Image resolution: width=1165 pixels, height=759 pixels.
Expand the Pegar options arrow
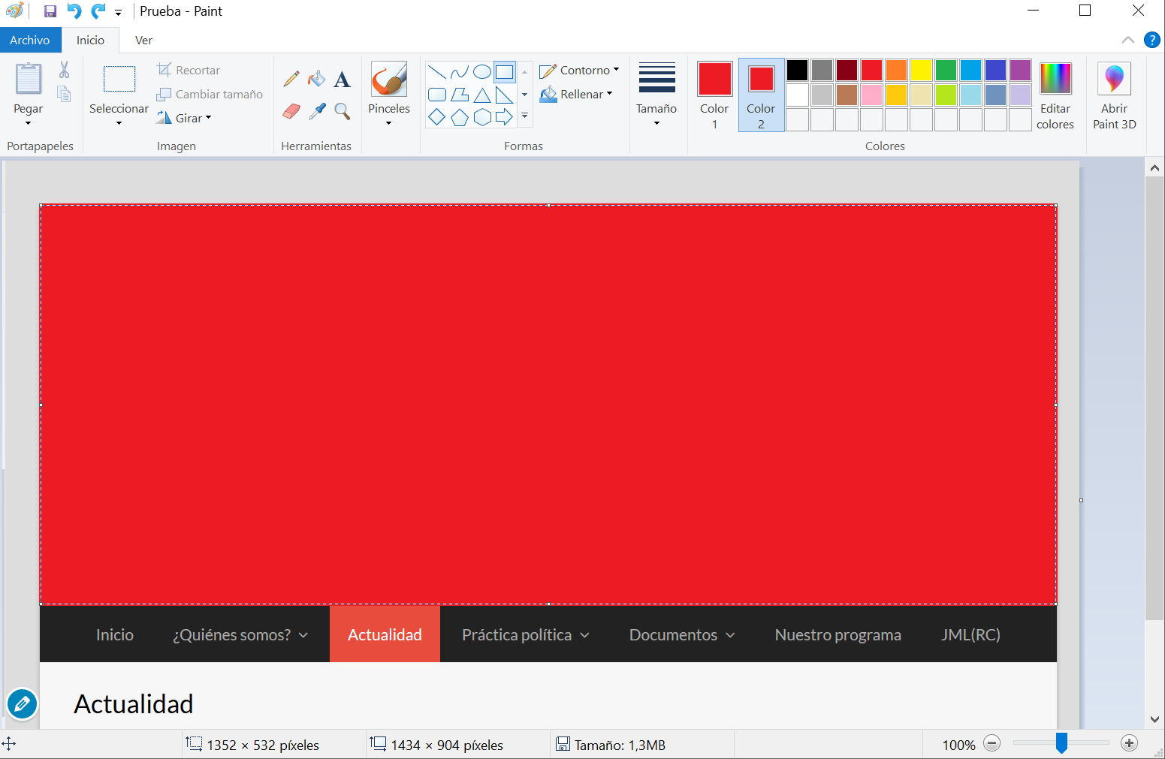(29, 123)
